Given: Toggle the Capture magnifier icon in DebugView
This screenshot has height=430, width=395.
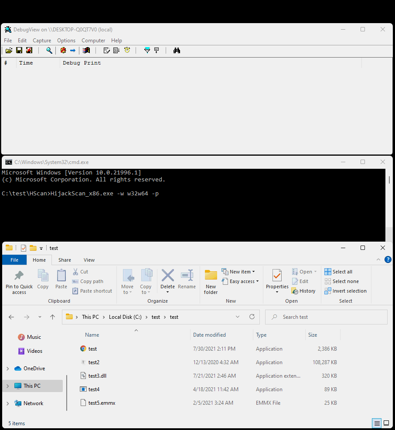Looking at the screenshot, I should [49, 51].
